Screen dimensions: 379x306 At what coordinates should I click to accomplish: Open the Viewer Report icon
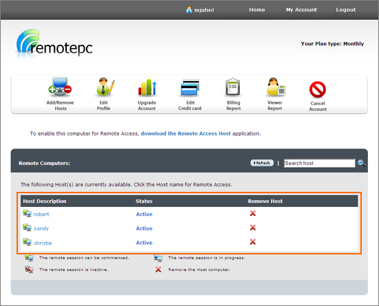tap(276, 87)
